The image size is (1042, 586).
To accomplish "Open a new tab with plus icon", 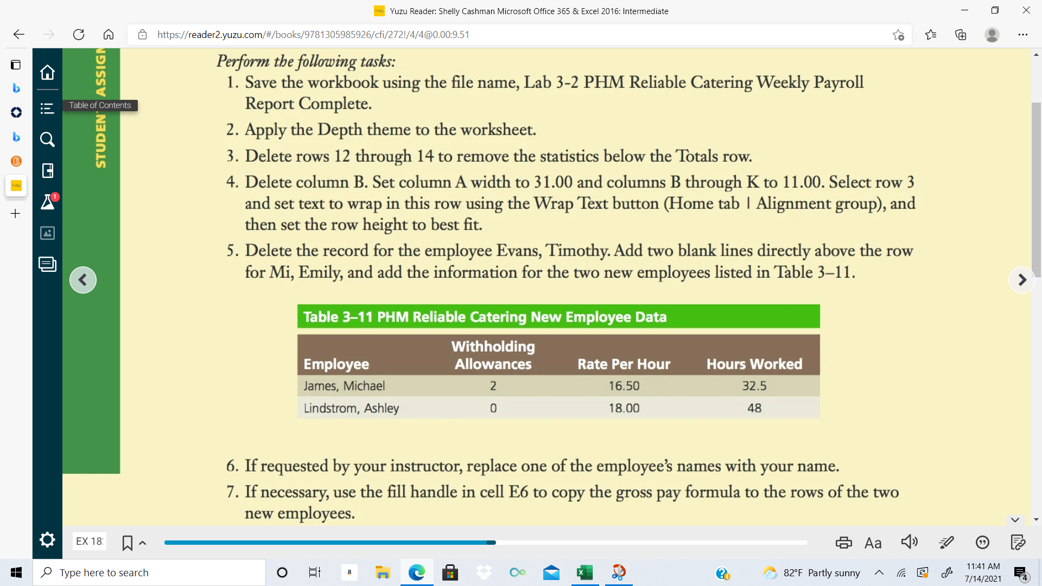I will coord(16,214).
